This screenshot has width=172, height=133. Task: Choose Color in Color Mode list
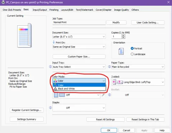click(79, 85)
